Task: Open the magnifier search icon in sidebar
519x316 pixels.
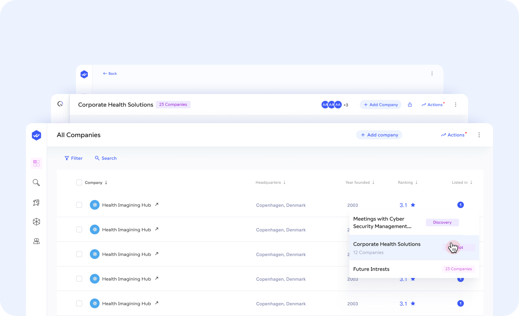Action: pyautogui.click(x=36, y=183)
